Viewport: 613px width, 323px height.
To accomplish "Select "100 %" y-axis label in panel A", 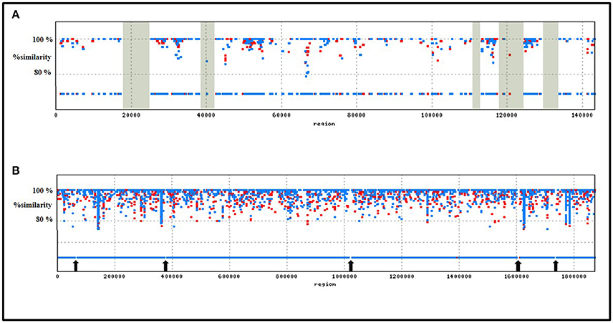I will pos(42,39).
